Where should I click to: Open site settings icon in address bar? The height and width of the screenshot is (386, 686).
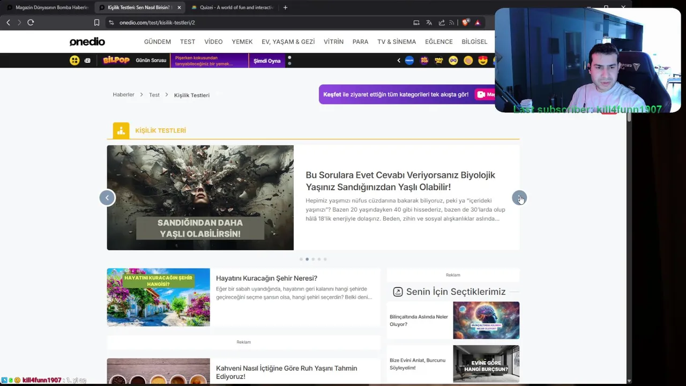[x=111, y=23]
